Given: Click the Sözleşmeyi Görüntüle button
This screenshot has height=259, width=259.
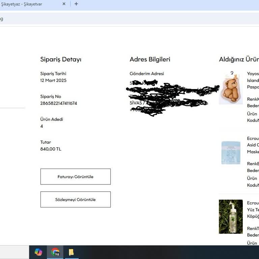Looking at the screenshot, I should click(76, 200).
